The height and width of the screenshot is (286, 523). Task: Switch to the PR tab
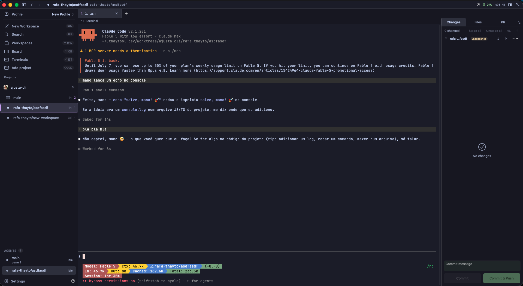[x=503, y=22]
